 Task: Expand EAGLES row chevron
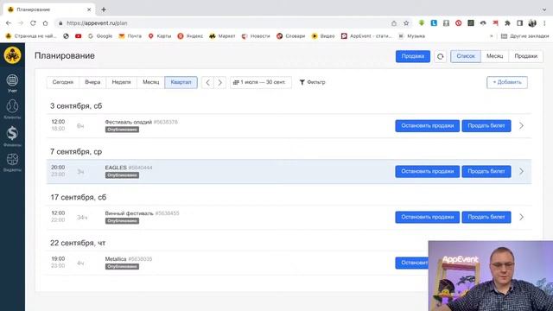pos(521,171)
